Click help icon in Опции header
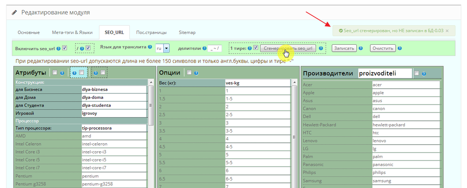Viewport: 467px width, 188px height. [196, 73]
